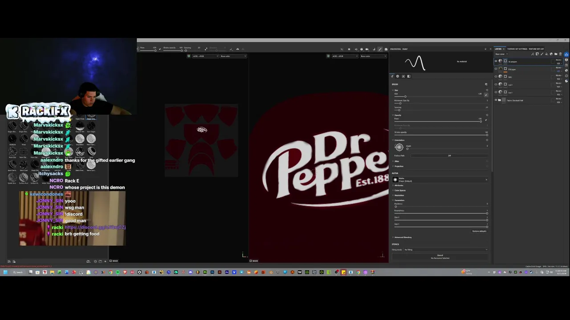
Task: Open Photoshop from the taskbar
Action: tap(212, 272)
